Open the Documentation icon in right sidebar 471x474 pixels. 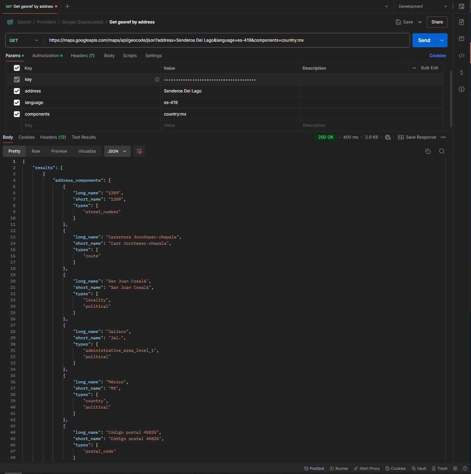tap(462, 22)
